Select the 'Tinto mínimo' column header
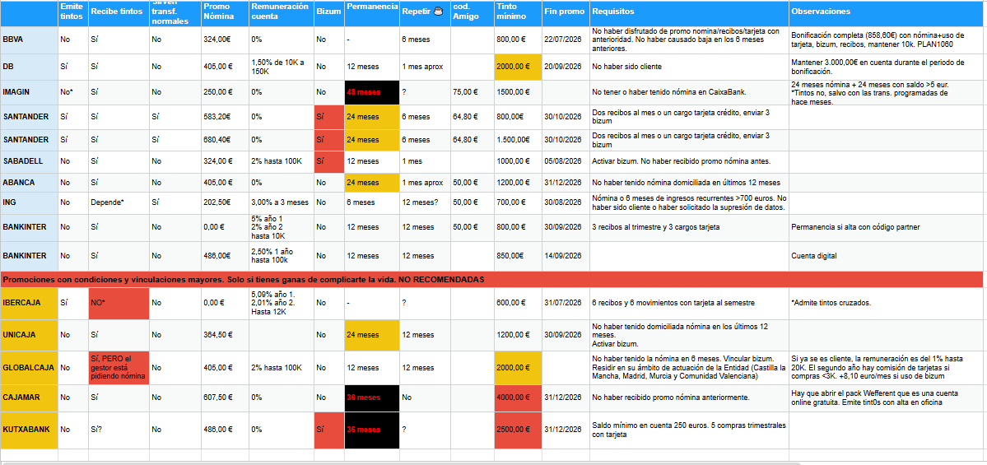Viewport: 987px width, 465px height. coord(518,12)
